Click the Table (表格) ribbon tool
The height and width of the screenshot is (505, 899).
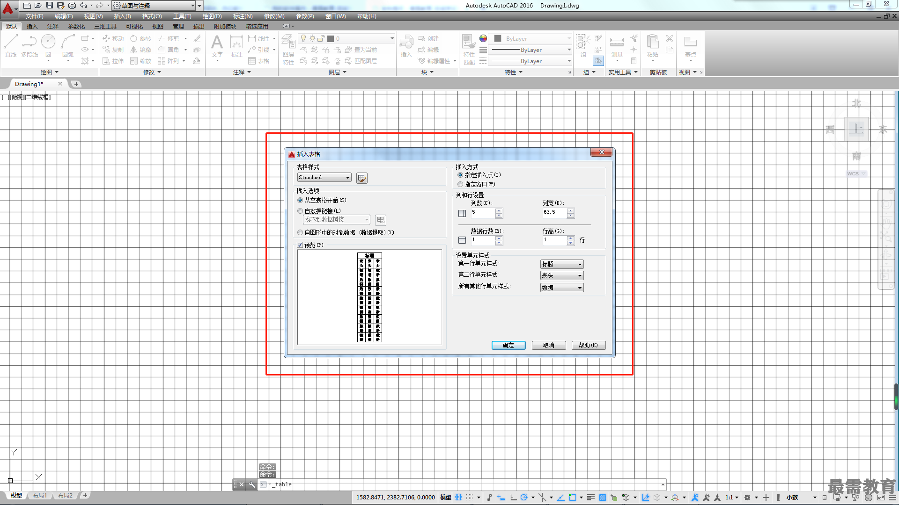(x=259, y=61)
